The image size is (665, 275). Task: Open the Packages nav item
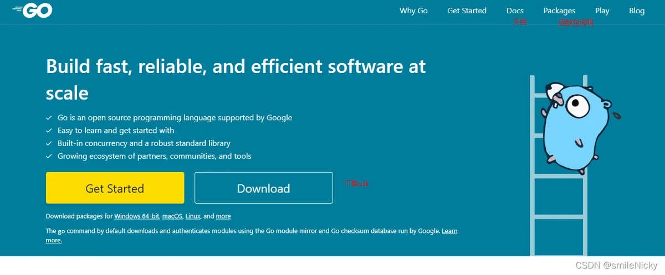coord(559,11)
